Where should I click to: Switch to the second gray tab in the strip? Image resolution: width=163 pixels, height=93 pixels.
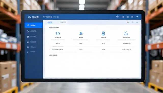(63, 22)
